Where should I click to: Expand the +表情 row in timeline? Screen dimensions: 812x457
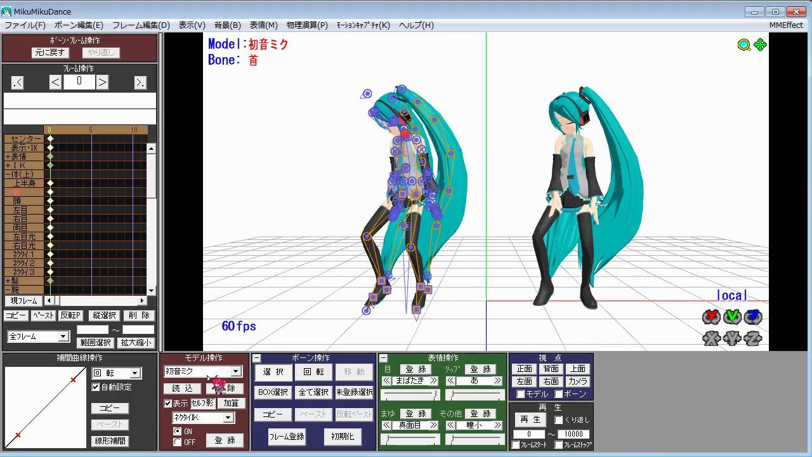point(23,156)
